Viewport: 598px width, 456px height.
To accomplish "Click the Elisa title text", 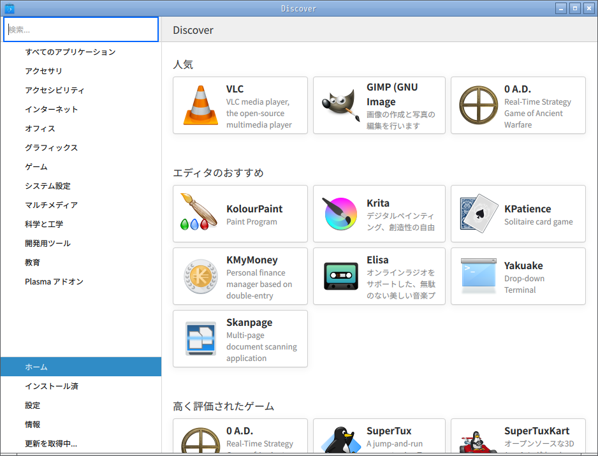I will (377, 260).
